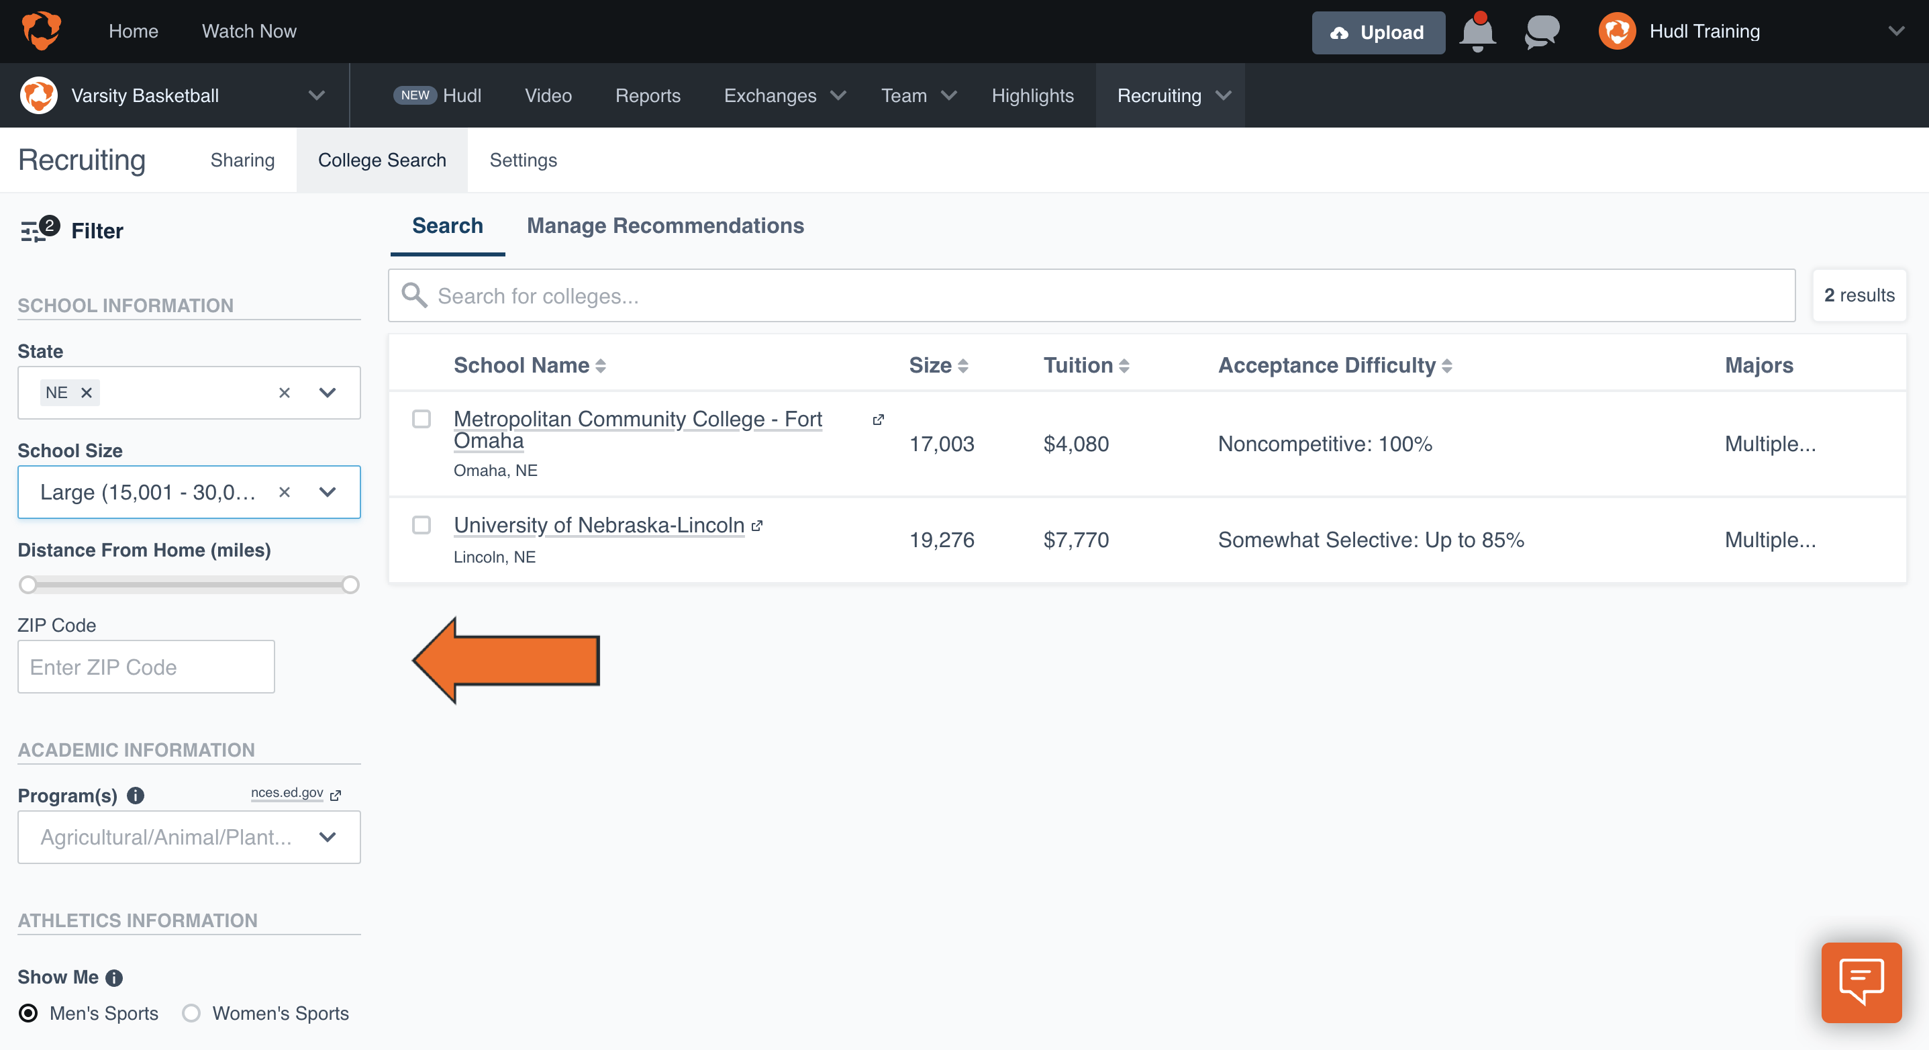Click the right distance slider handle
This screenshot has width=1929, height=1050.
[x=350, y=585]
